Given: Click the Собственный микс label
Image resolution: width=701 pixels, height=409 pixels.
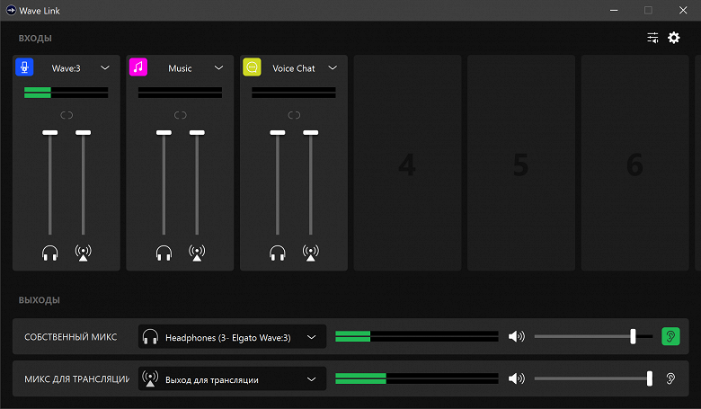Looking at the screenshot, I should click(71, 337).
